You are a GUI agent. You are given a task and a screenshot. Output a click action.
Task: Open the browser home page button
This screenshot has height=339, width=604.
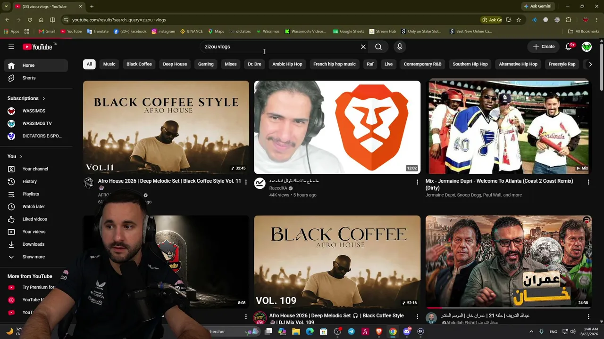click(41, 20)
